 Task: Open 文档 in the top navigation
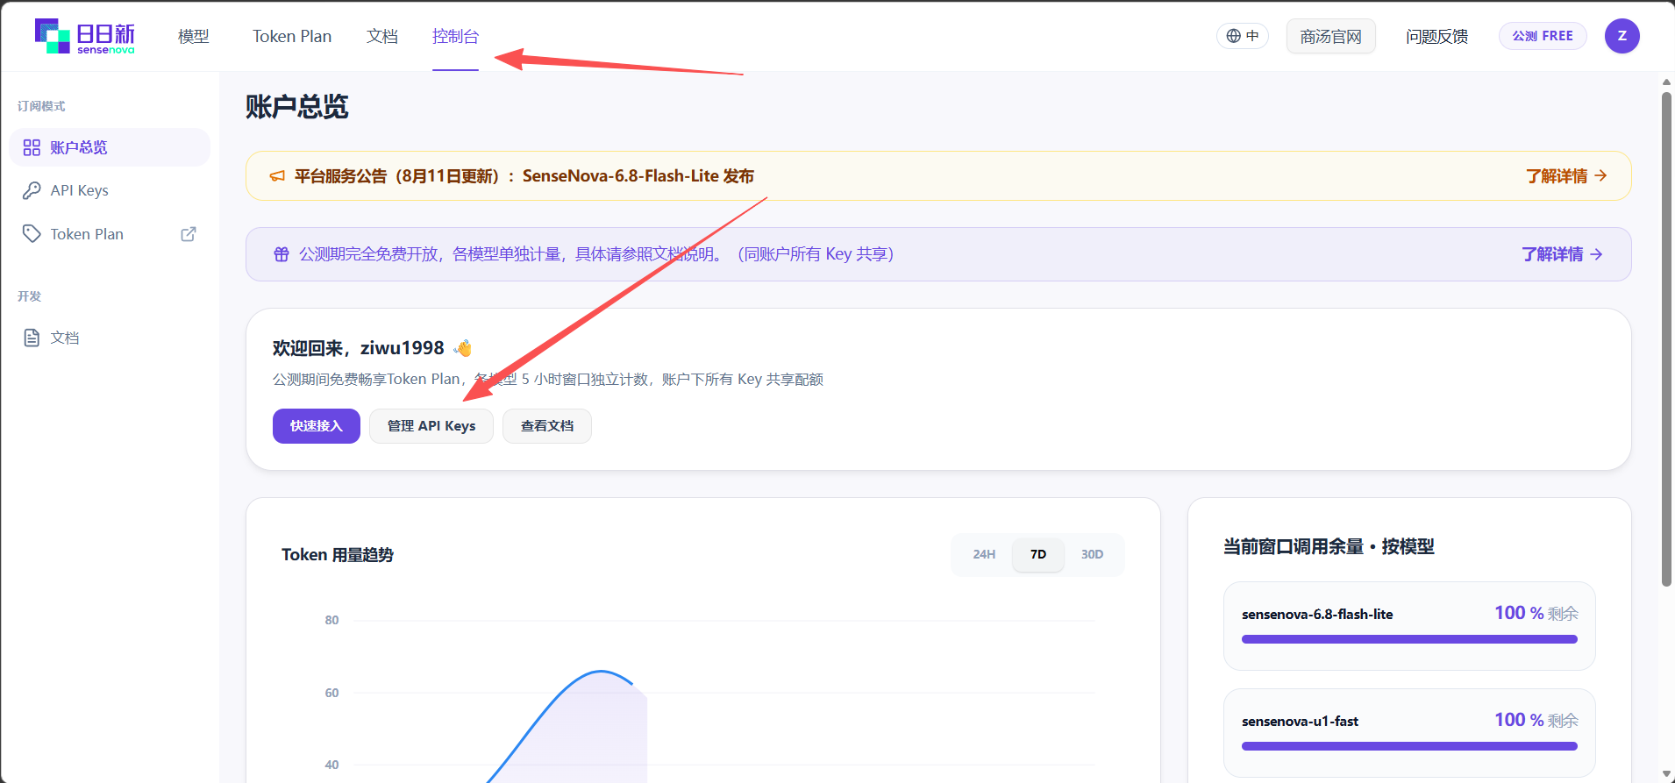pyautogui.click(x=382, y=36)
